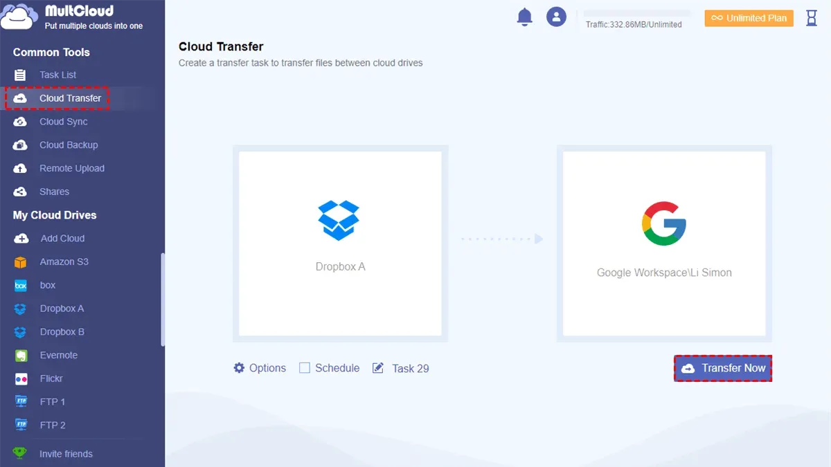Click the traffic usage progress bar
831x467 pixels.
(x=637, y=13)
